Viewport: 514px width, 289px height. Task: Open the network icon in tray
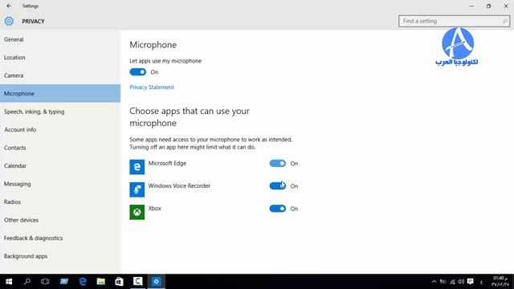pos(452,282)
